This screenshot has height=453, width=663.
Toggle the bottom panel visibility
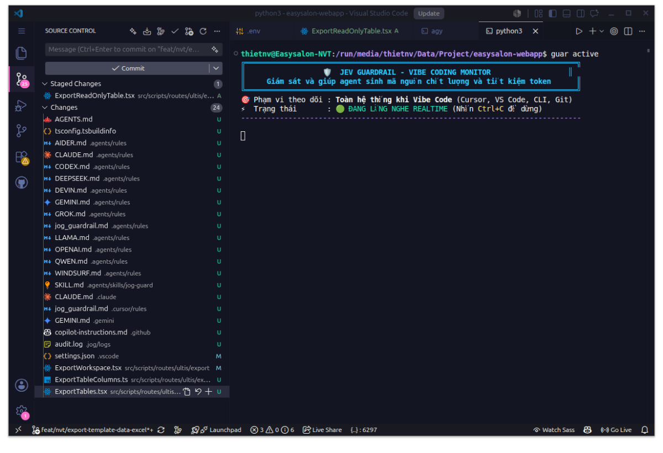(566, 13)
